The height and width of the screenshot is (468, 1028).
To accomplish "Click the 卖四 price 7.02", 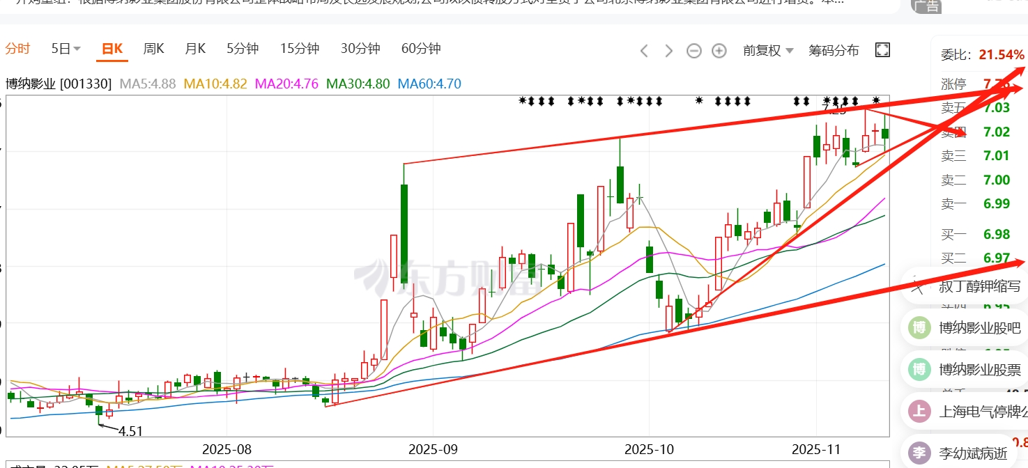I will tap(997, 132).
